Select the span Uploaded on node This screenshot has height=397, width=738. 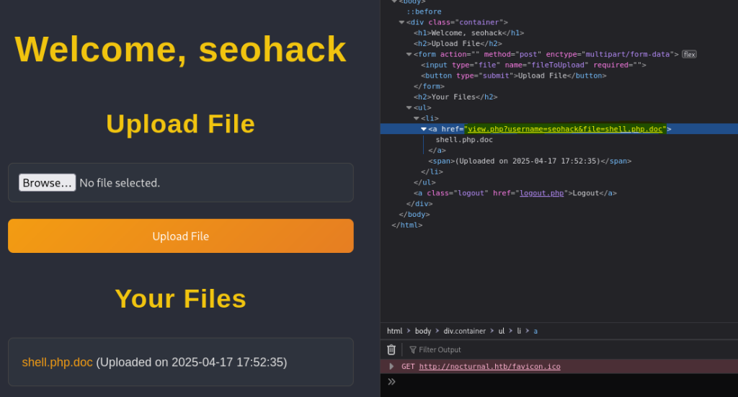[529, 161]
